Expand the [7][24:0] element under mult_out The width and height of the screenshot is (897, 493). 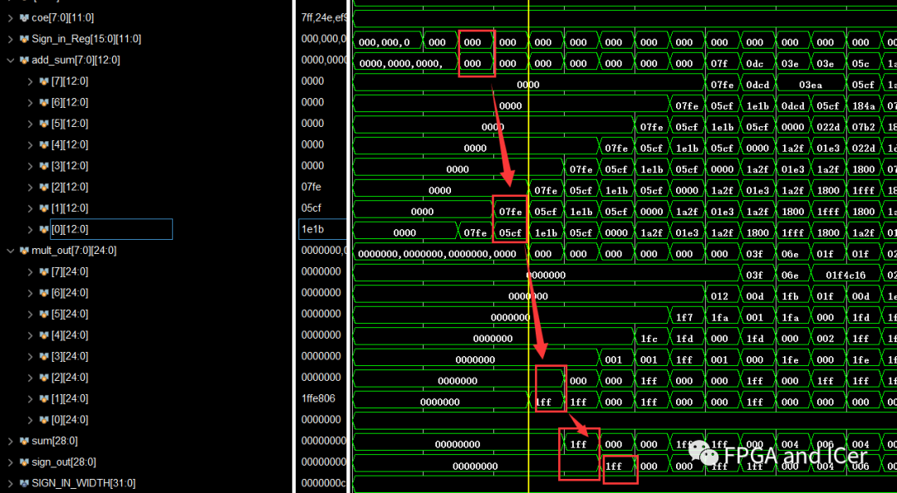31,271
